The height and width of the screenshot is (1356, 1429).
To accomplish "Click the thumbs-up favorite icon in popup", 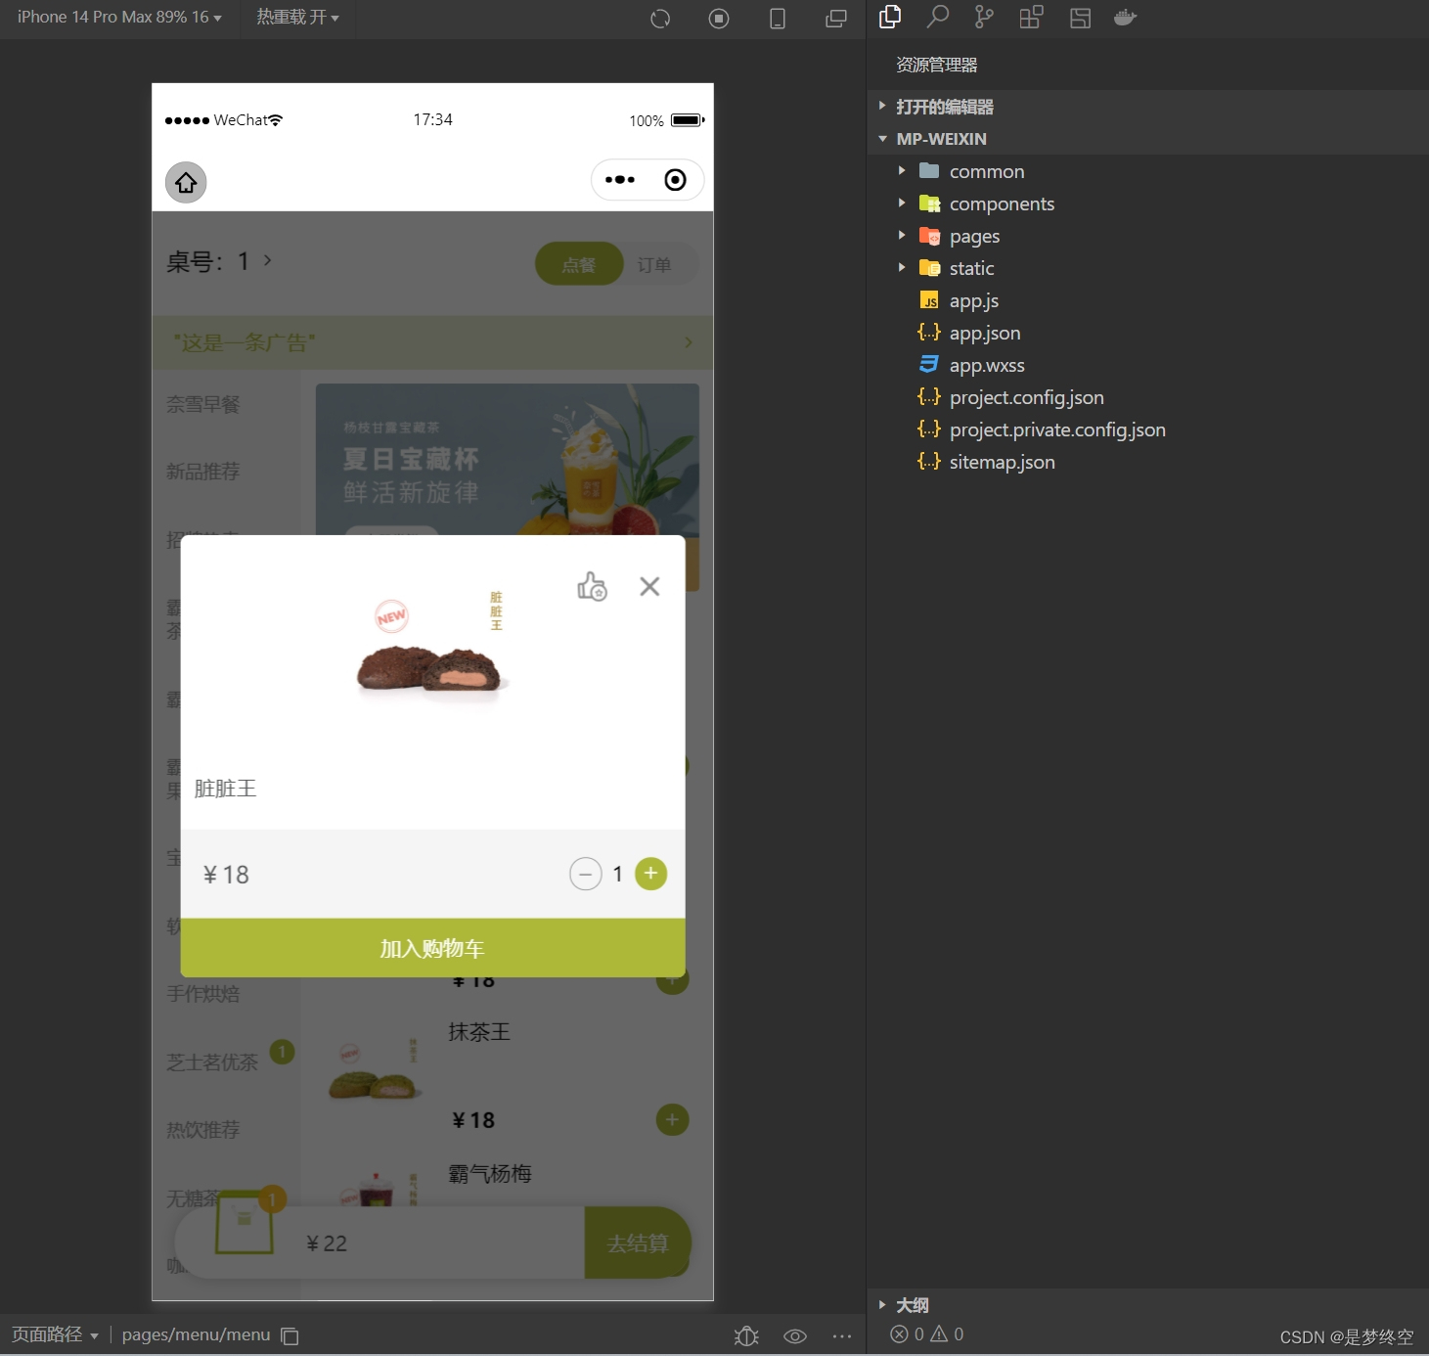I will point(592,586).
